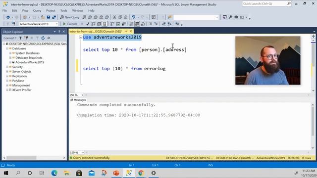Click the Save All icon

tap(54, 17)
